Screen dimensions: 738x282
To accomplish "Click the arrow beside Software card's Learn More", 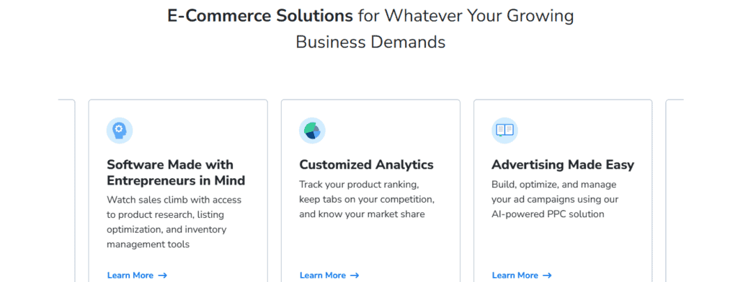I will [x=162, y=276].
